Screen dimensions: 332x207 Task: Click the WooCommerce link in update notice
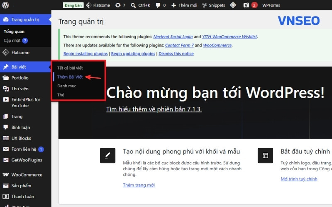(217, 45)
